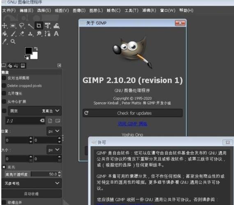
Task: Select the Free Select lasso tool
Action: 22,26
